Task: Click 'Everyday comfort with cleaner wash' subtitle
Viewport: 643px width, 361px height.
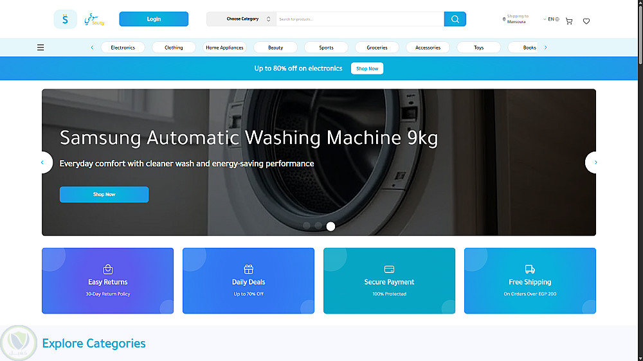Action: [x=186, y=164]
